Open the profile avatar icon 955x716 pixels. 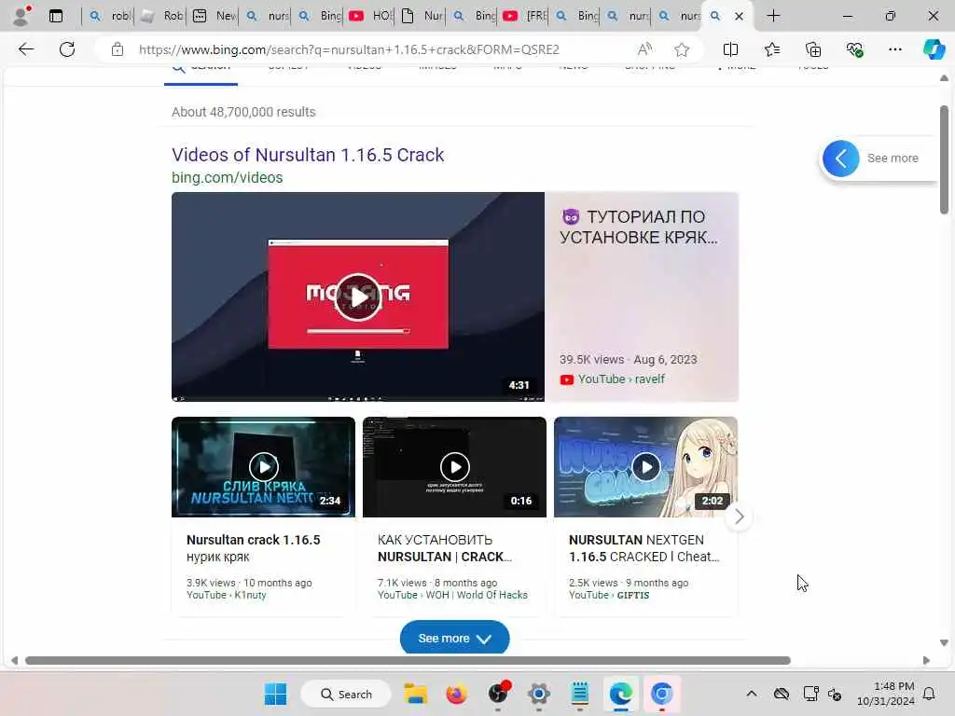tap(22, 15)
